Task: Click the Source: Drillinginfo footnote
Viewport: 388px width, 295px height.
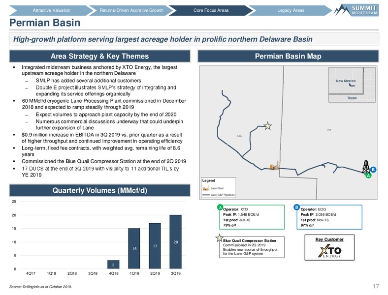Action: click(x=40, y=287)
